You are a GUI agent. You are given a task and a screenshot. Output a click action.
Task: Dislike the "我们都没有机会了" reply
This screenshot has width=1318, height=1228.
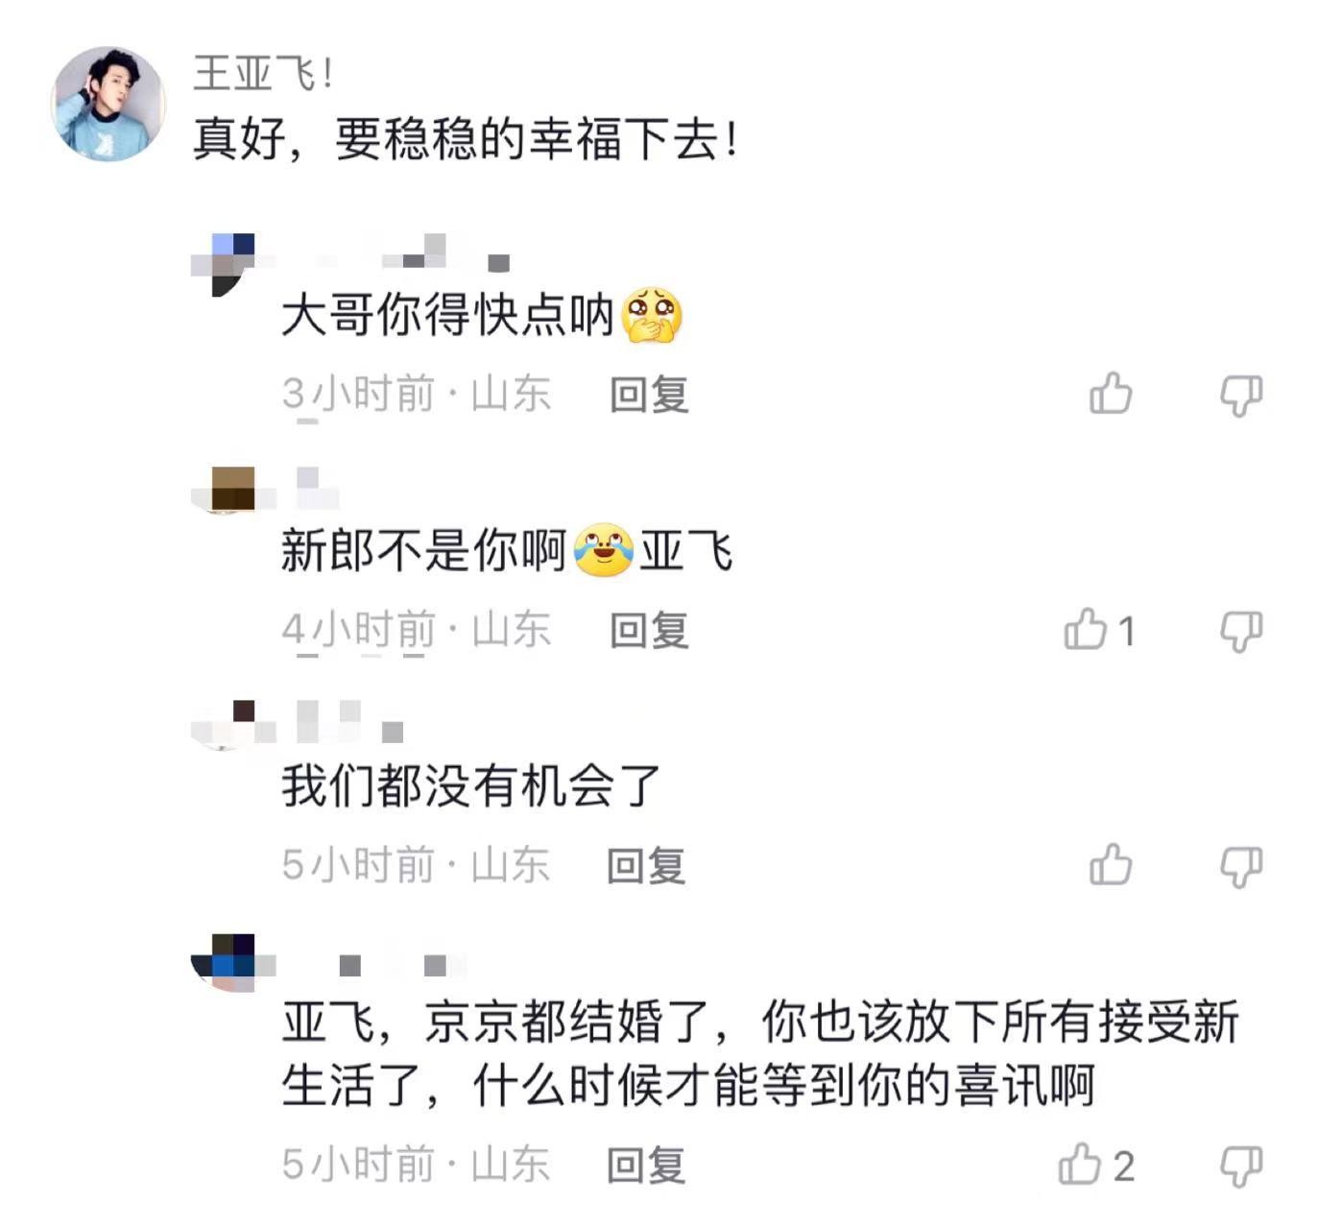point(1240,865)
